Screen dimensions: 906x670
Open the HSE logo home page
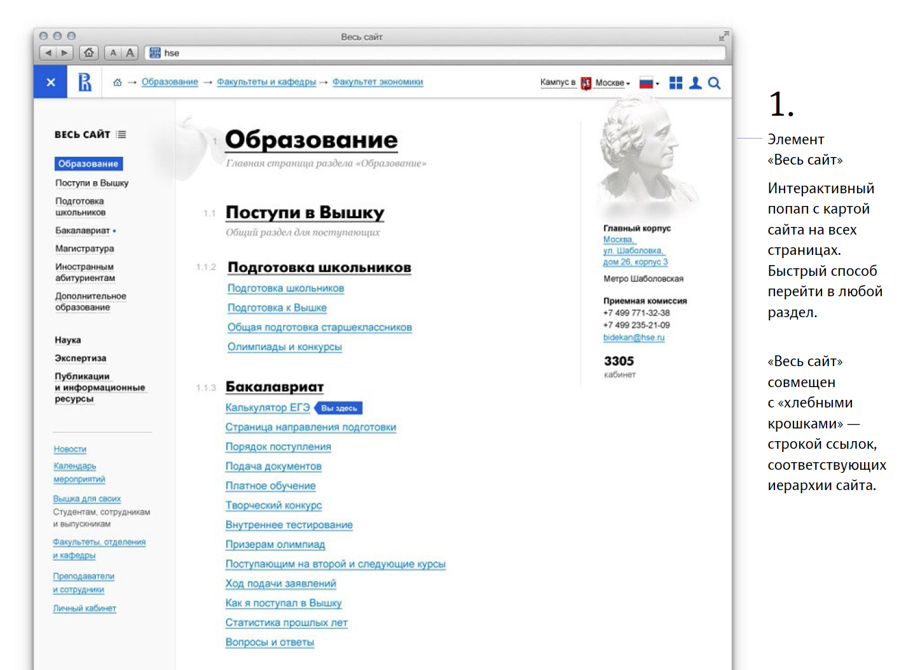[x=85, y=82]
